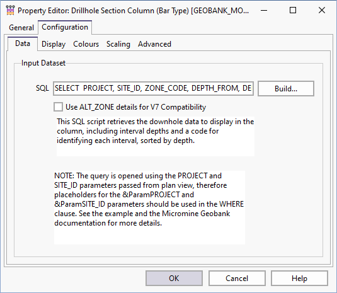
Task: Show the Advanced sub-tab
Action: coord(154,44)
